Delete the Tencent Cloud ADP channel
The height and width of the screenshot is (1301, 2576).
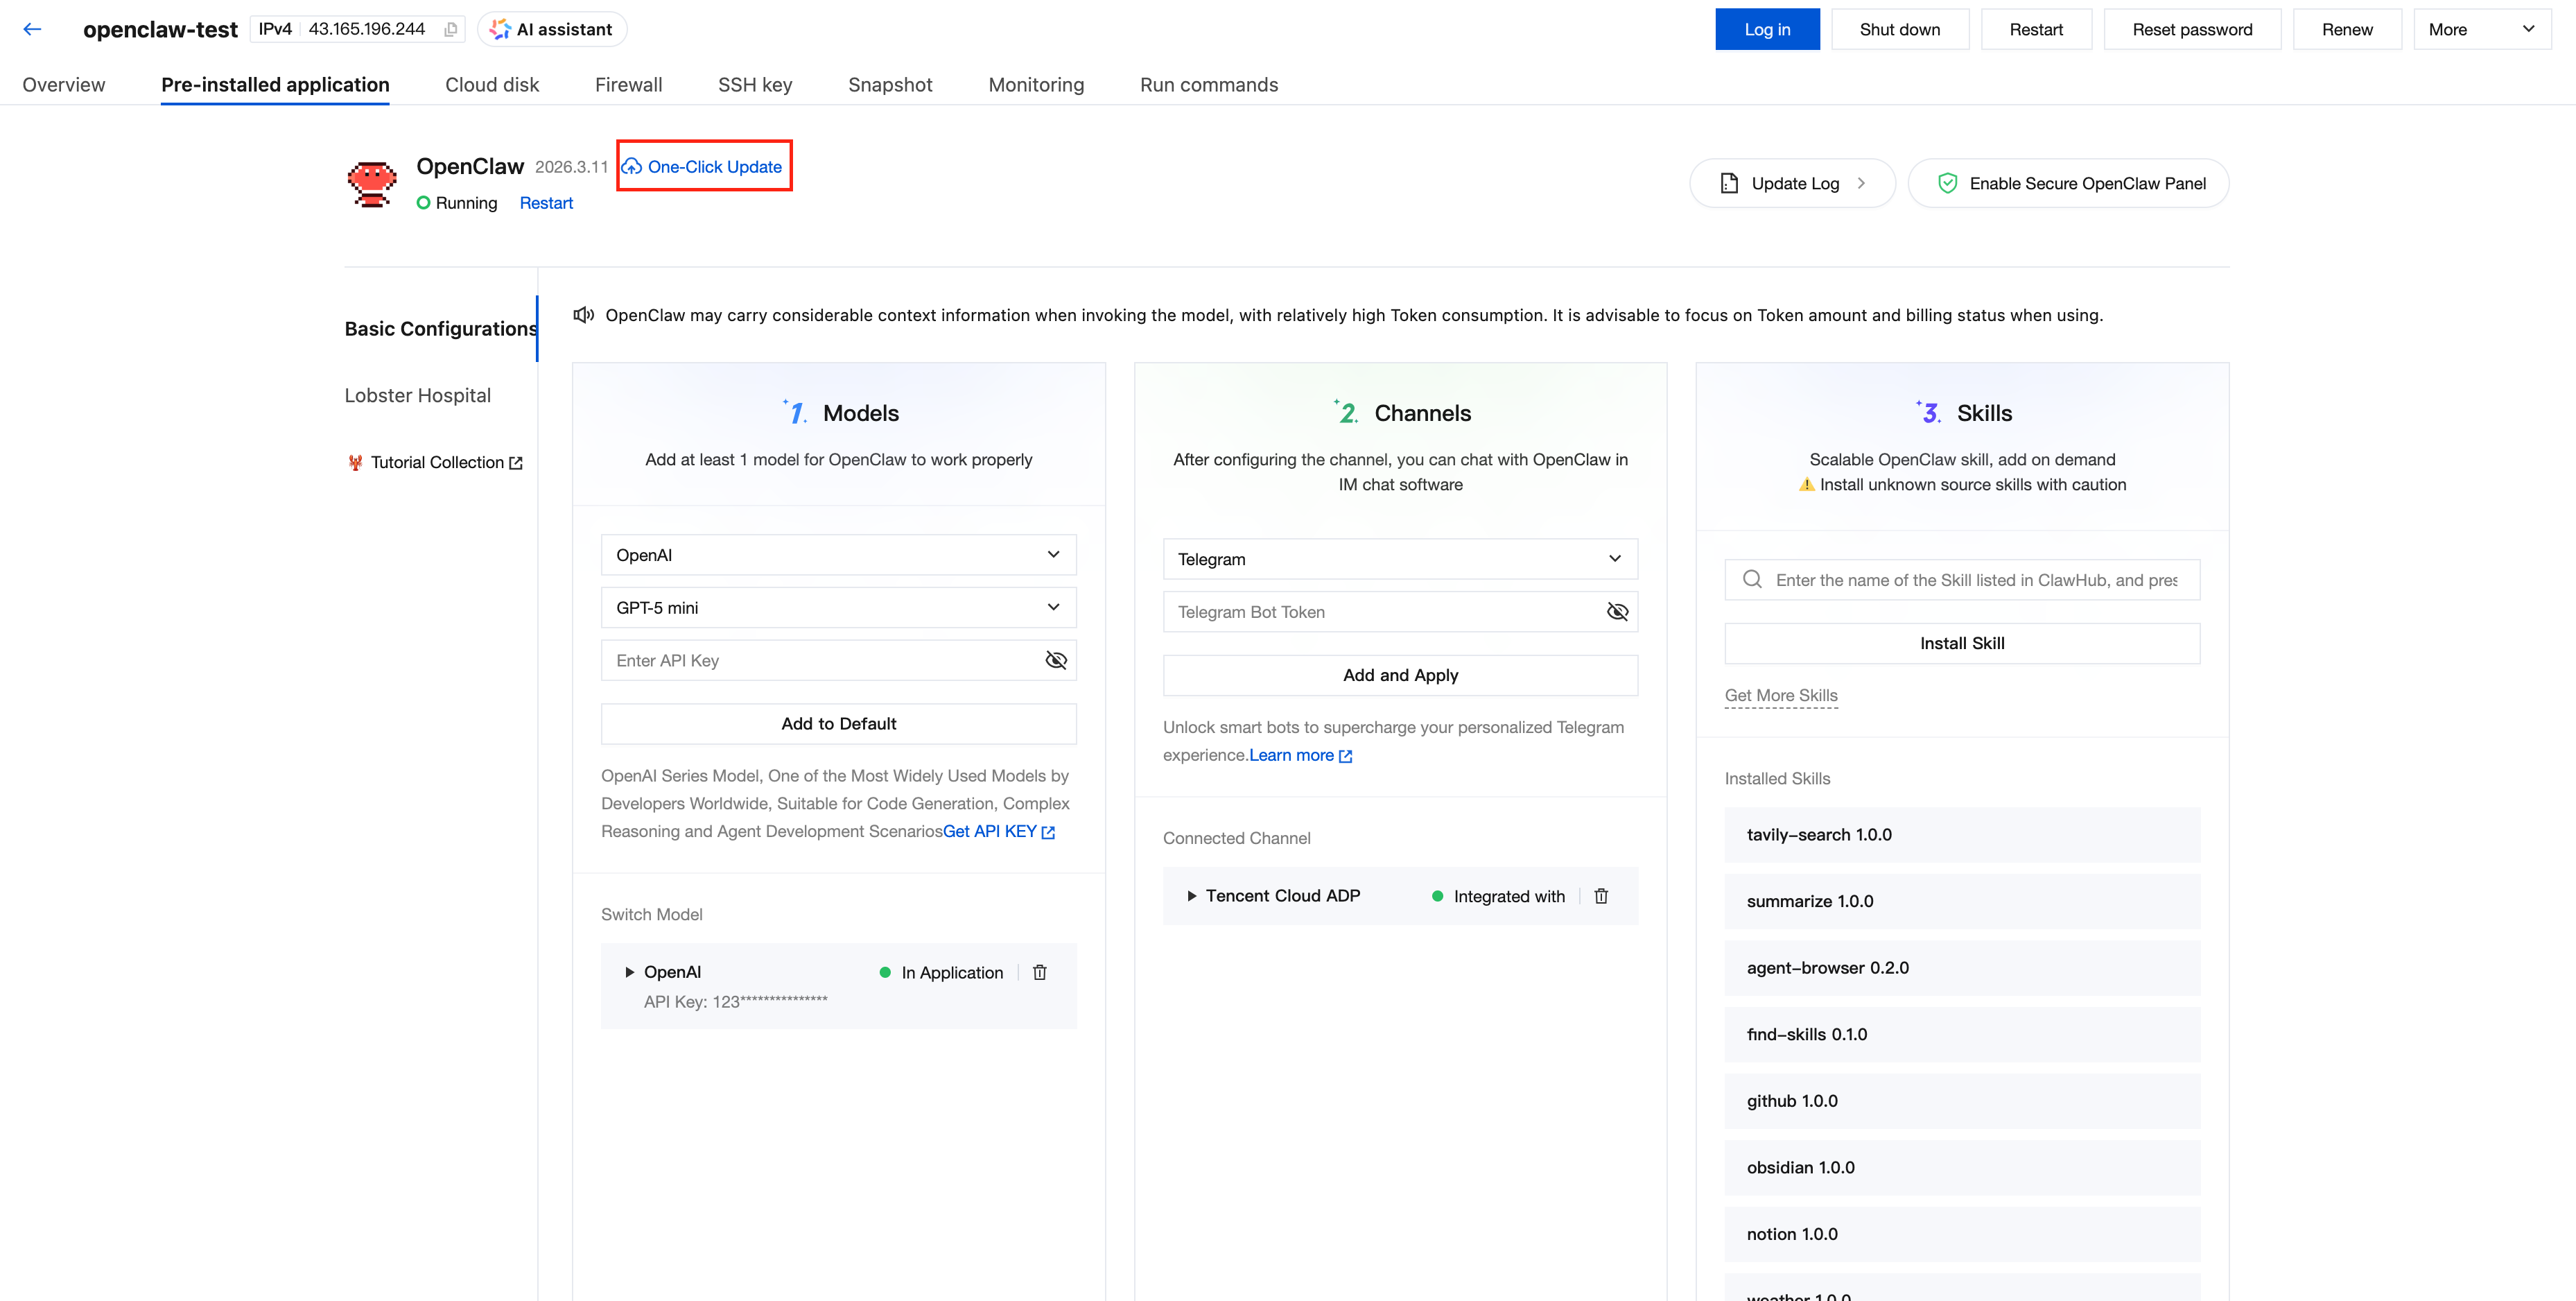point(1601,896)
